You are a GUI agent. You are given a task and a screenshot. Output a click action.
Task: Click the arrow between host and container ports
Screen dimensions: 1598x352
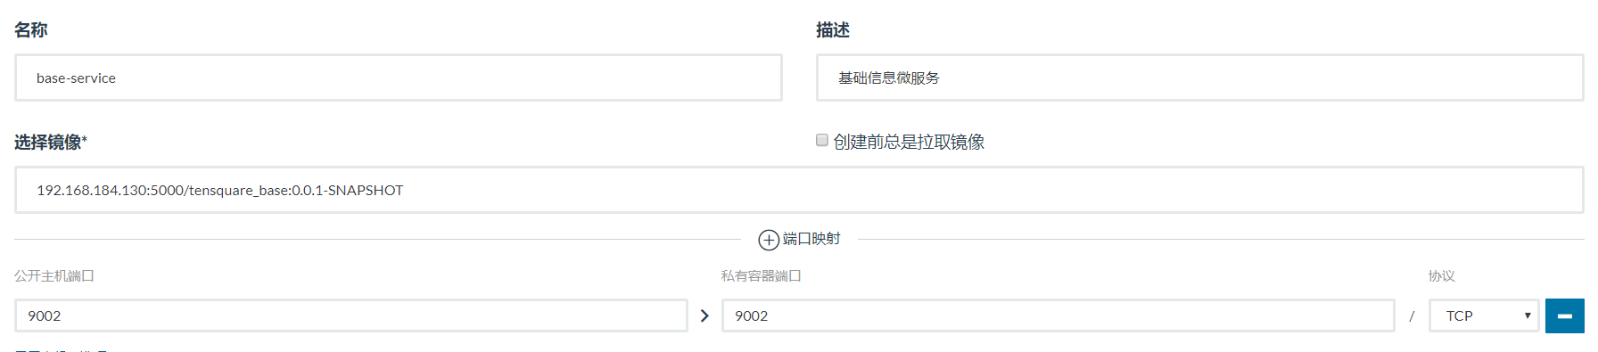704,315
